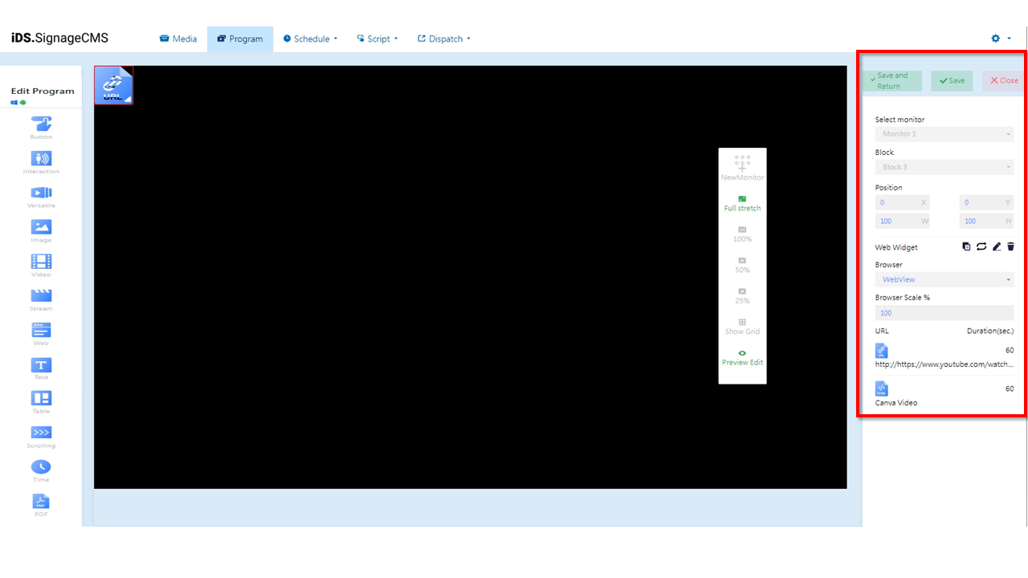Open the Script menu

[377, 38]
